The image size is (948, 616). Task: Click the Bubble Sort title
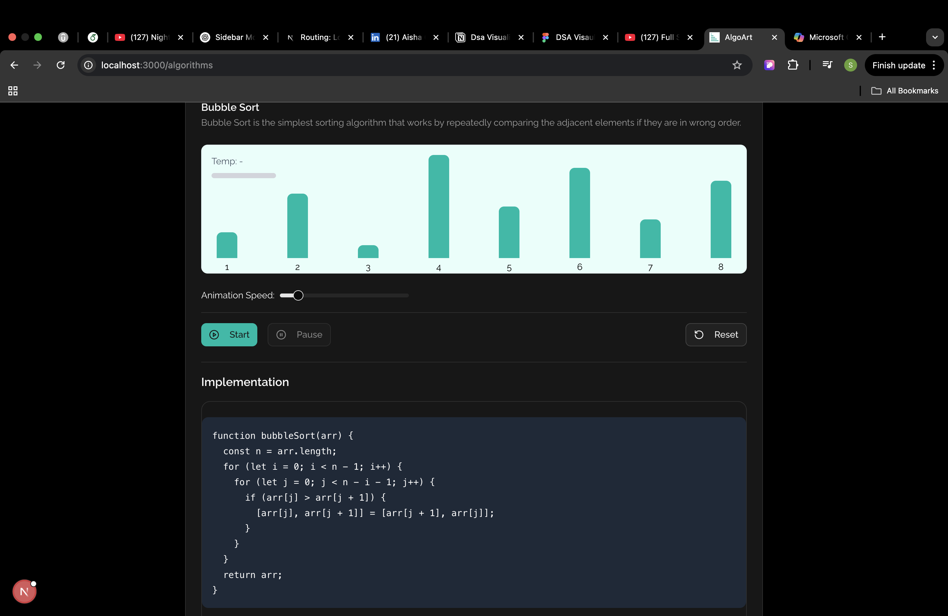coord(230,107)
